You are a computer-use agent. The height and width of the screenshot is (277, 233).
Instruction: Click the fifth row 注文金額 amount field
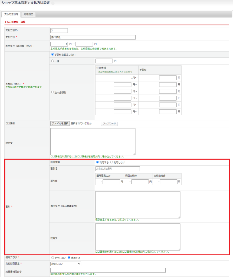coord(123,105)
